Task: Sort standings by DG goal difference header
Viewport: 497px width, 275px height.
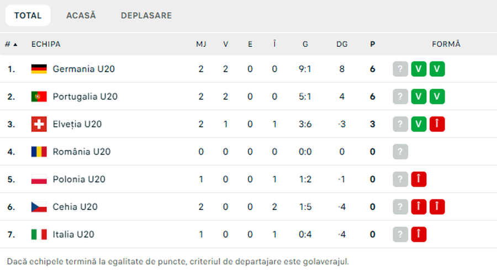Action: (x=342, y=44)
